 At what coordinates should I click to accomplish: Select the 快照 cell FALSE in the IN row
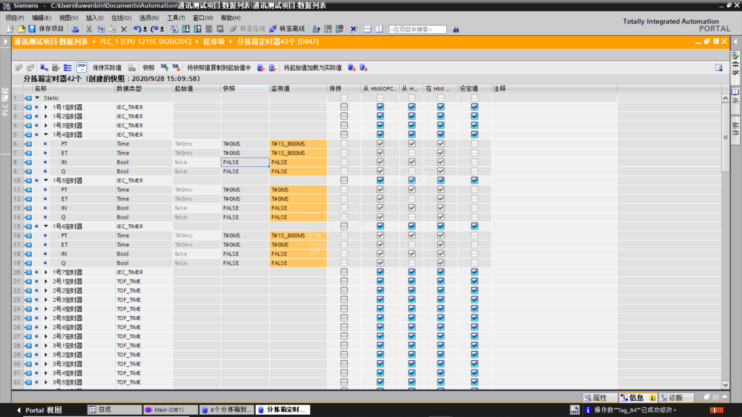(x=245, y=162)
